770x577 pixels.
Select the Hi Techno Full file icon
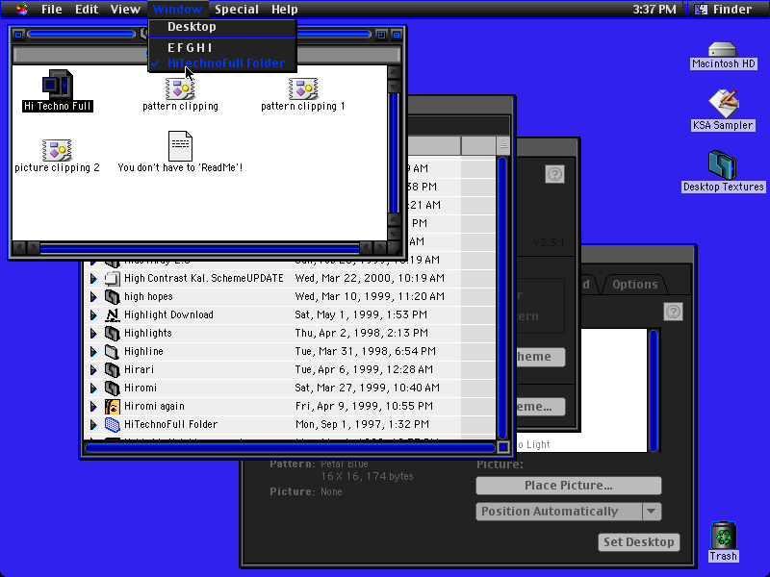pyautogui.click(x=58, y=85)
